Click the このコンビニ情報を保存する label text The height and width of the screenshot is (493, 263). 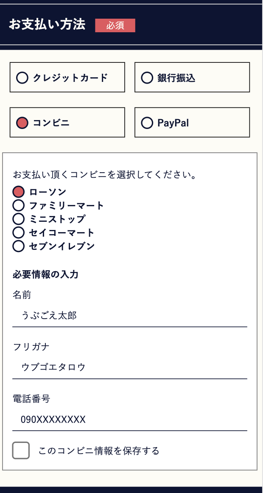[x=99, y=451]
